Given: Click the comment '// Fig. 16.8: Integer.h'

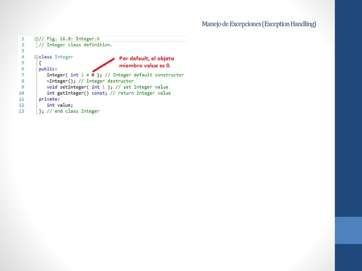Looking at the screenshot, I should 69,39.
